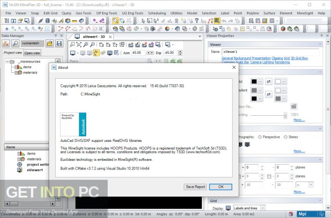Click the yellow highlighted selection tool icon
The height and width of the screenshot is (218, 331).
116,21
